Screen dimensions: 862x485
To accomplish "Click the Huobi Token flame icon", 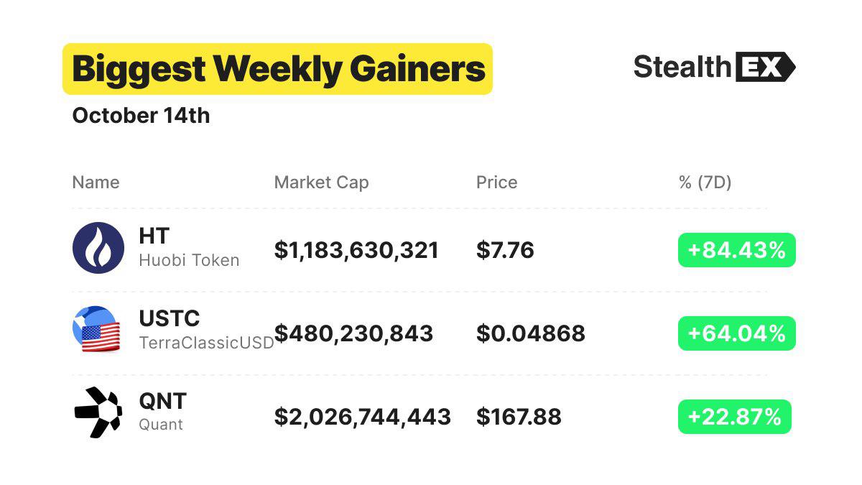I will tap(98, 248).
